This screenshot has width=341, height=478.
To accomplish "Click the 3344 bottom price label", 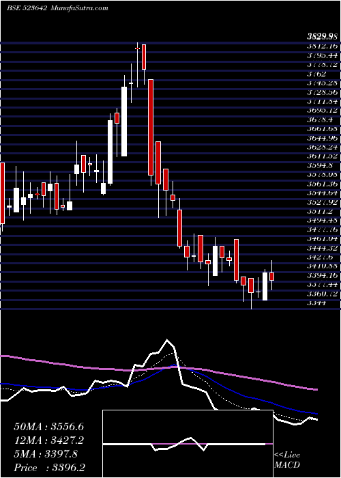I will (x=316, y=303).
